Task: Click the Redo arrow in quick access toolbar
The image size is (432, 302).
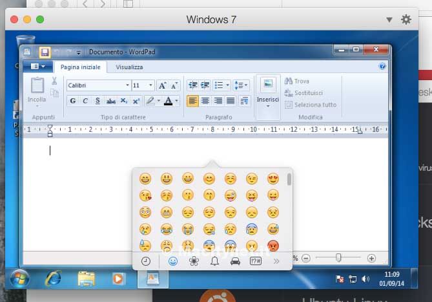Action: coord(68,52)
